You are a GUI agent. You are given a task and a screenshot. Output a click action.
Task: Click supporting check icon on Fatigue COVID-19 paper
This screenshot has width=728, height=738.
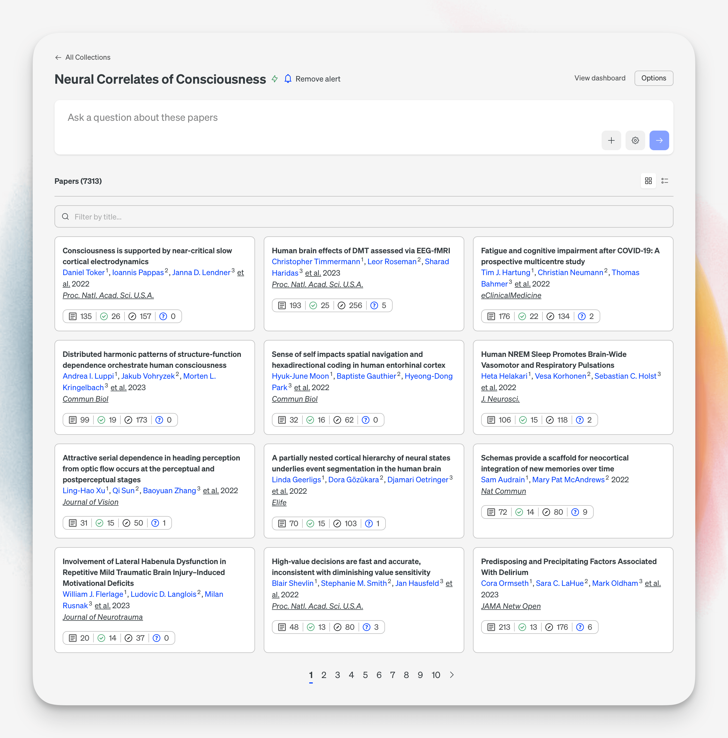(522, 316)
